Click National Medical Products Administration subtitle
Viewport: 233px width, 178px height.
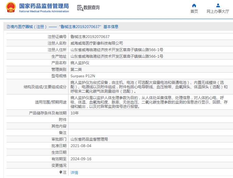pyautogui.click(x=44, y=12)
